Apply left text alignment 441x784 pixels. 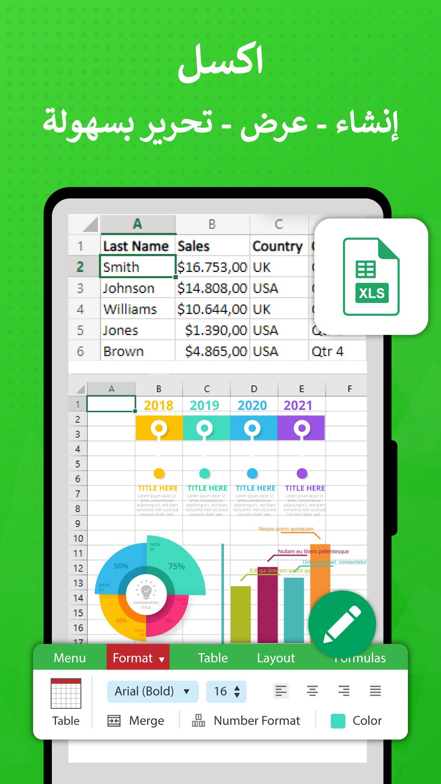pos(281,691)
